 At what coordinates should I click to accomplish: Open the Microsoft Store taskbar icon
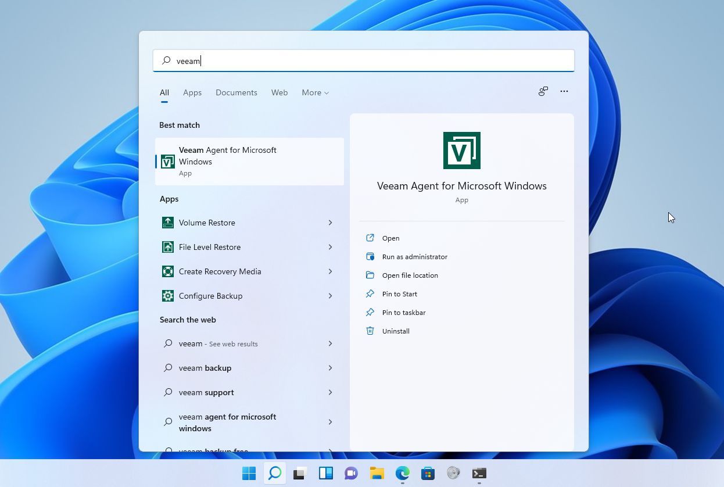(x=428, y=473)
